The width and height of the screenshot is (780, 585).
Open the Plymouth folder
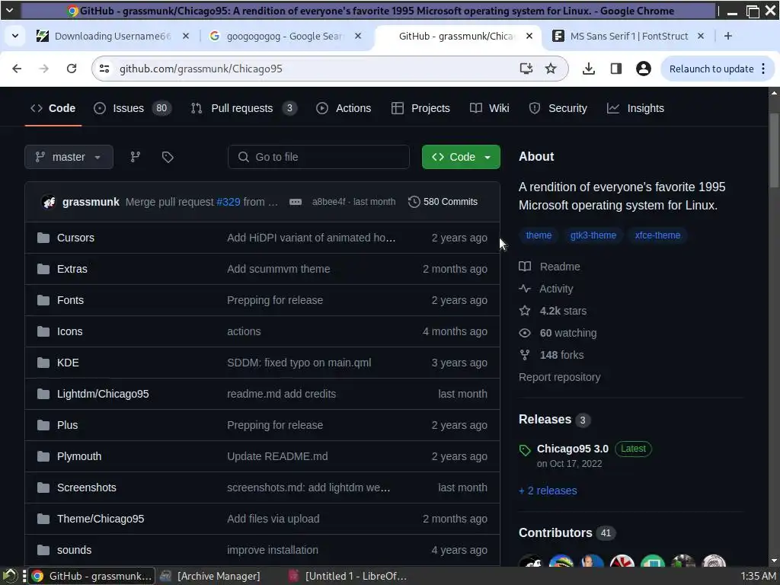(x=79, y=456)
